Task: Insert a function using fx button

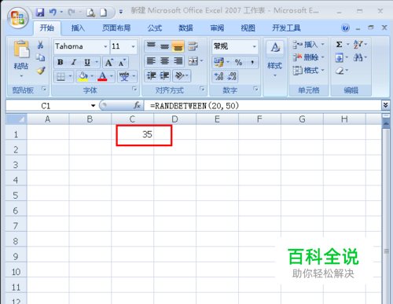Action: [x=137, y=105]
